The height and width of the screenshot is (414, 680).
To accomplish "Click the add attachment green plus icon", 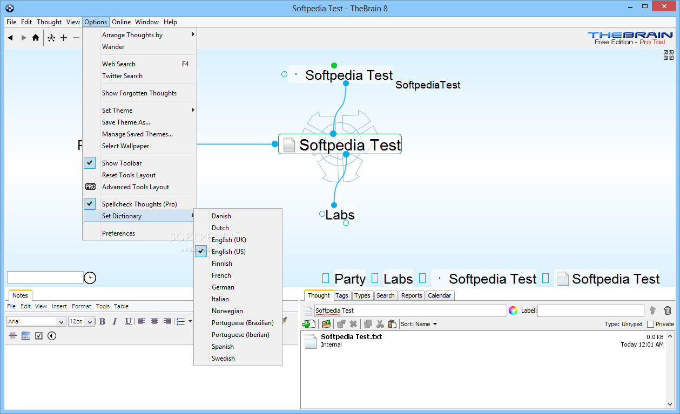I will click(x=309, y=324).
